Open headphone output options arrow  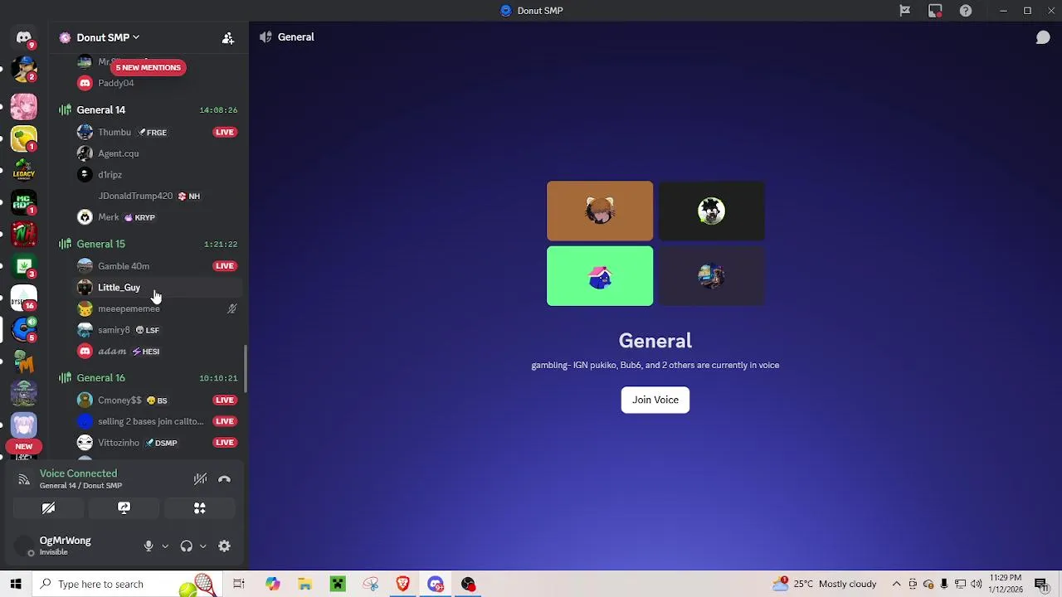pos(203,546)
